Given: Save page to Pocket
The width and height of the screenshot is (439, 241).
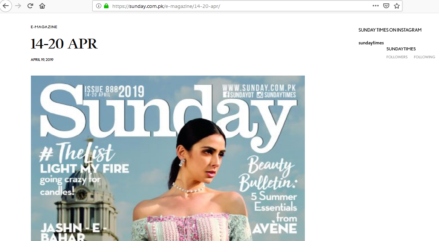Looking at the screenshot, I should pos(386,6).
